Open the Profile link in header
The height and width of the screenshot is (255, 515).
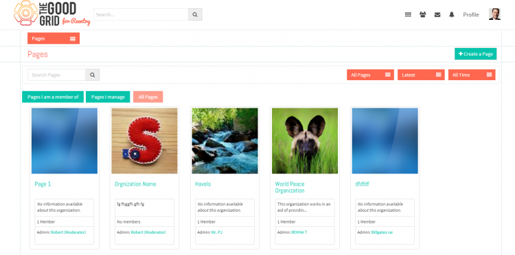coord(471,14)
